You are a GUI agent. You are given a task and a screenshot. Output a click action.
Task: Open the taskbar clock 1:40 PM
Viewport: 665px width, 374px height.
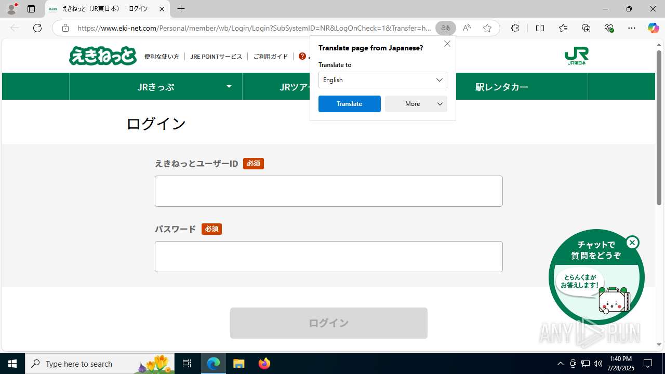pyautogui.click(x=621, y=364)
